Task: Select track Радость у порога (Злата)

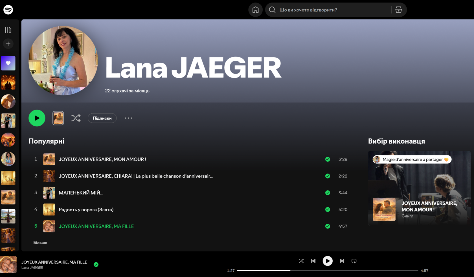Action: pyautogui.click(x=86, y=210)
